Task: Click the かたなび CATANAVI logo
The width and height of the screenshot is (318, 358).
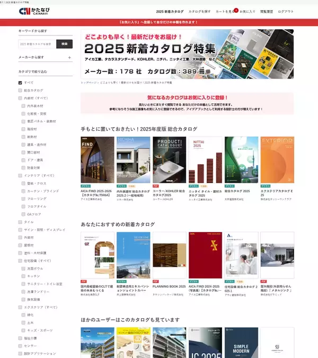Action: click(x=34, y=11)
